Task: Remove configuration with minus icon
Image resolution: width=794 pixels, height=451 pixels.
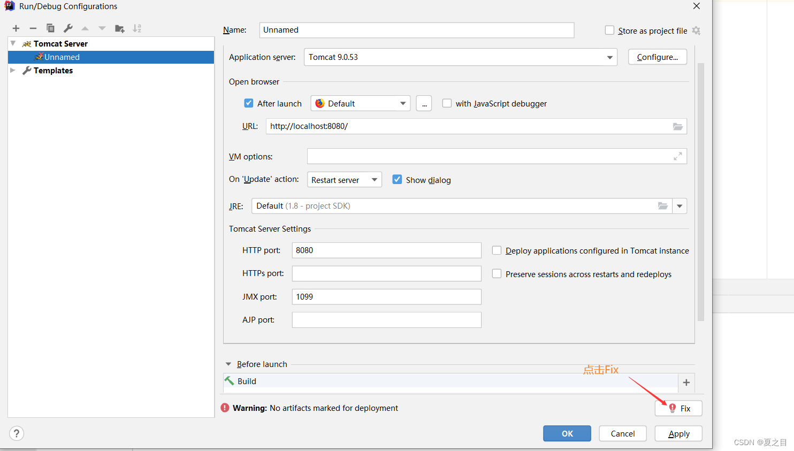Action: [33, 28]
